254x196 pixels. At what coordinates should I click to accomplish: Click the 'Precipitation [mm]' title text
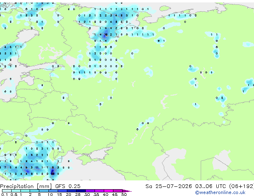[x=26, y=186]
